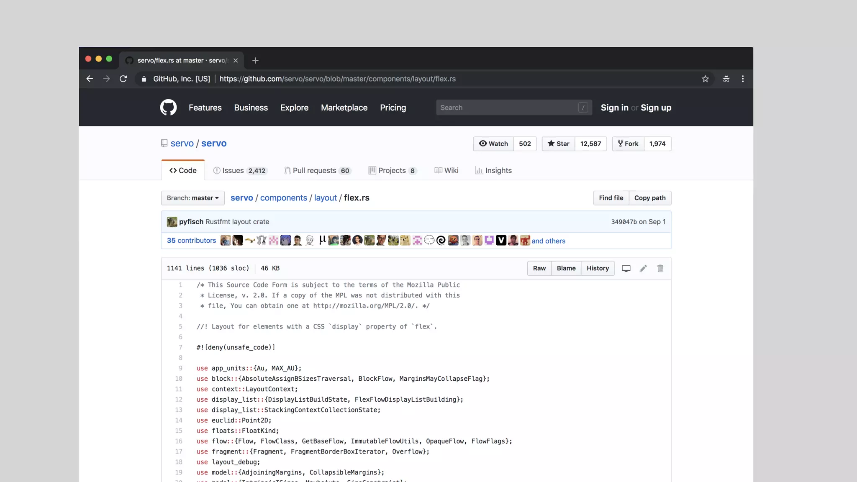The image size is (857, 482).
Task: Open the Insights tab
Action: [493, 170]
